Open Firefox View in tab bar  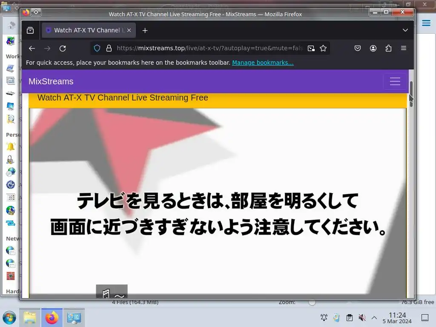tap(30, 30)
